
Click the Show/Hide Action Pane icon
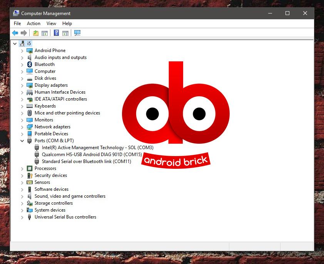coord(65,33)
